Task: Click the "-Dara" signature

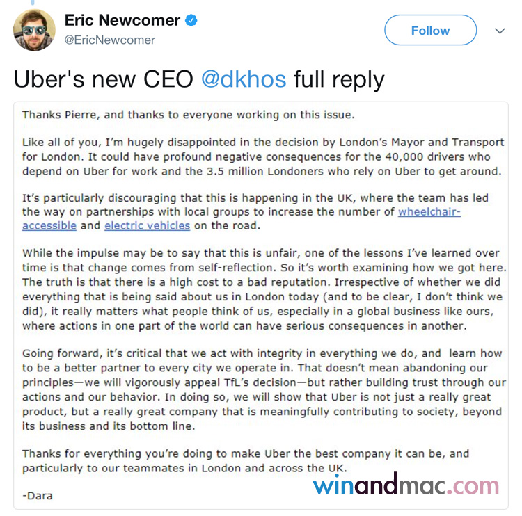Action: pyautogui.click(x=38, y=496)
